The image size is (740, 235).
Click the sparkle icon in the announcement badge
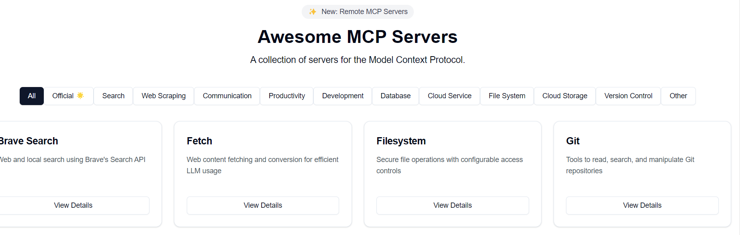click(x=313, y=12)
